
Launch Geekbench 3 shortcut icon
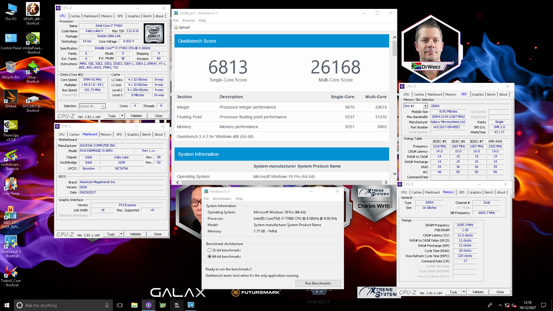[x=11, y=246]
